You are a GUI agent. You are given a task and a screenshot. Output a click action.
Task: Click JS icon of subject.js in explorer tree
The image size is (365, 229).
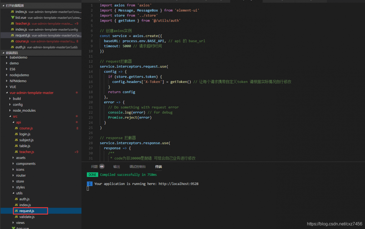(16, 140)
